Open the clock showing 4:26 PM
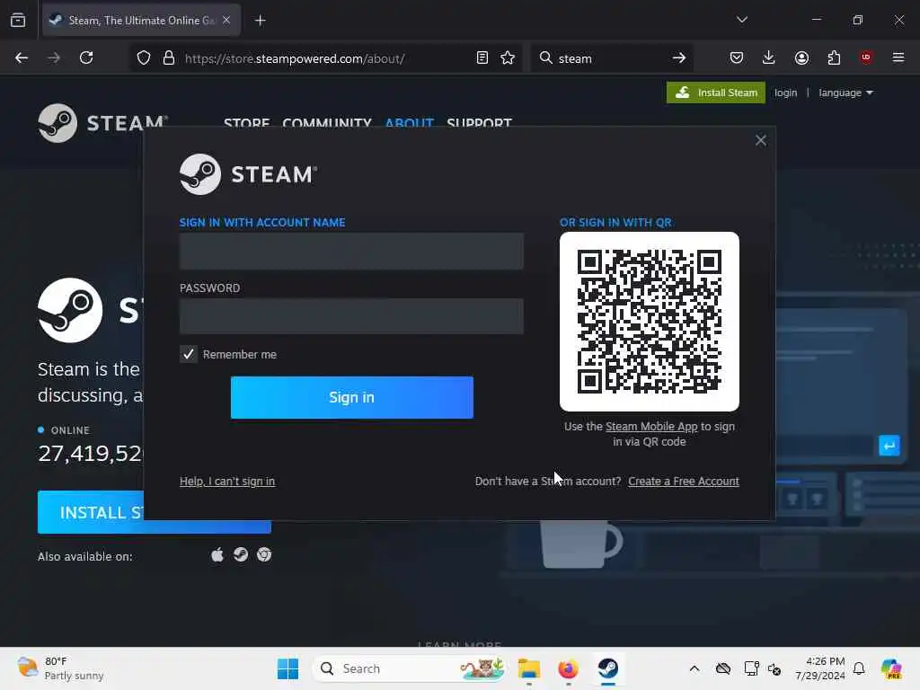This screenshot has height=690, width=920. (x=819, y=668)
